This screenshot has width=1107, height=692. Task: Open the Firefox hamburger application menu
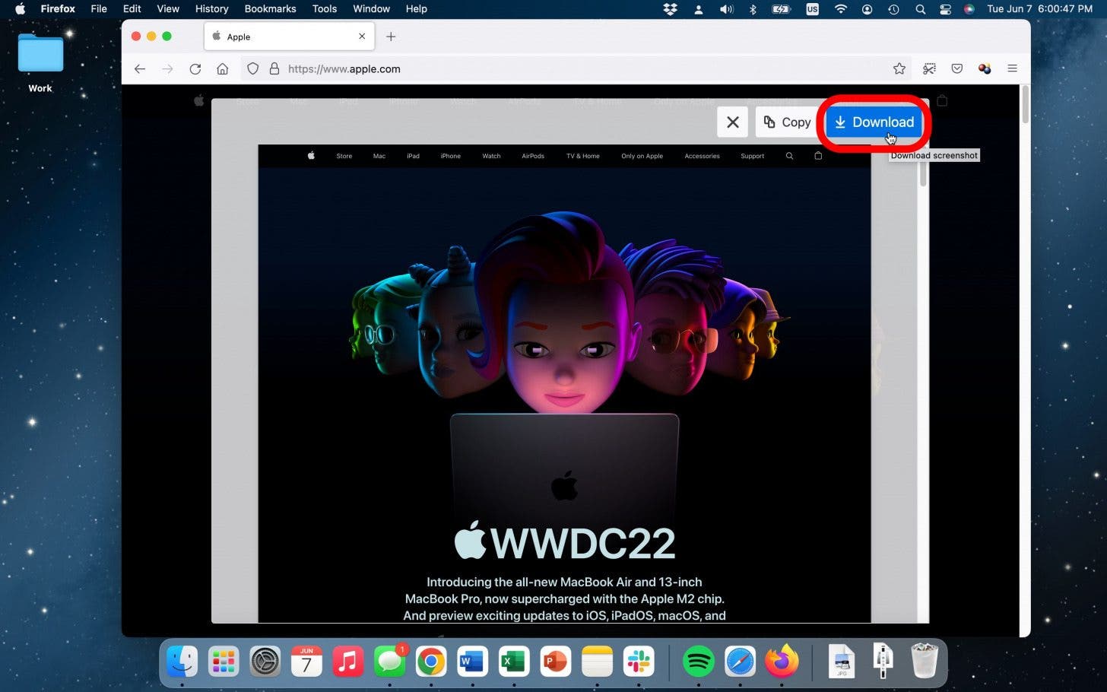[1012, 69]
